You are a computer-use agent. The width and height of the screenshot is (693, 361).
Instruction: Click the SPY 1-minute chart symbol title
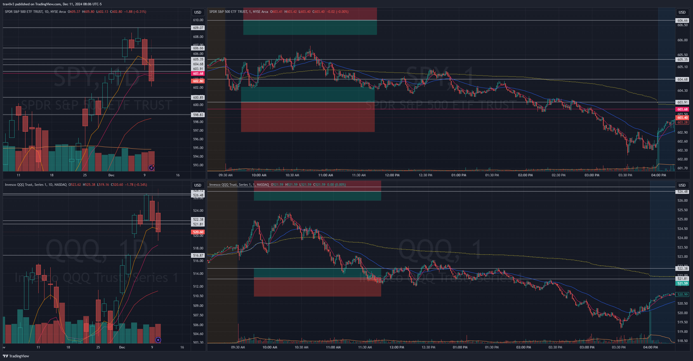coord(239,12)
